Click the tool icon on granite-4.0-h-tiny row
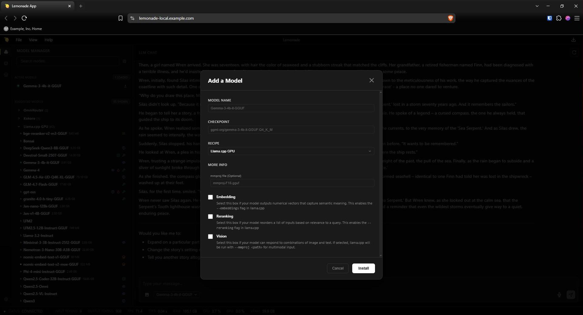Screen dimensions: 583x315 124,199
